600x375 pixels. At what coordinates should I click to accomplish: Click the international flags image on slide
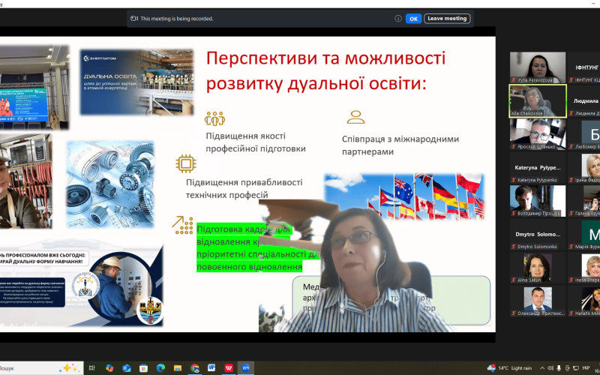point(404,196)
